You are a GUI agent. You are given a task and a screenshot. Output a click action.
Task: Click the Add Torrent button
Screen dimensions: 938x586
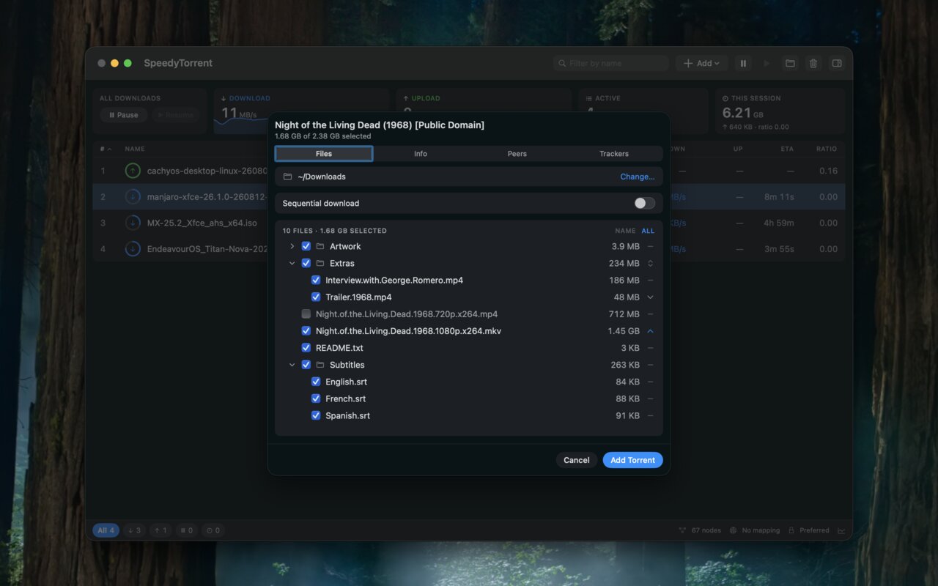coord(633,460)
